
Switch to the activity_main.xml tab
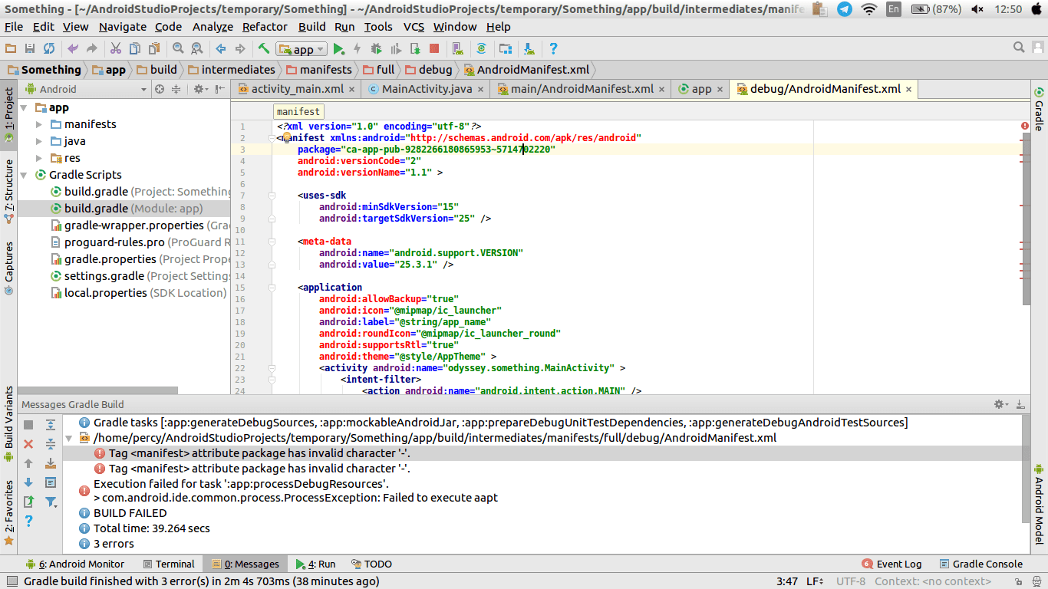[x=296, y=89]
